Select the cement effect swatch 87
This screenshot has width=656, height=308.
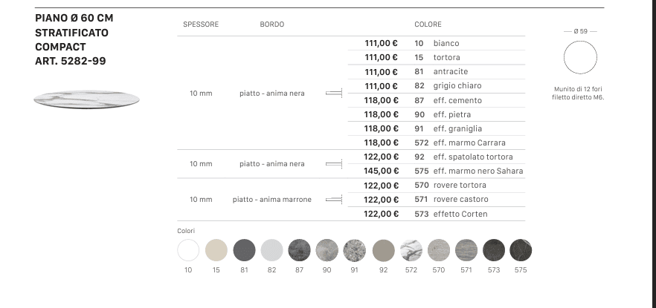pos(299,249)
